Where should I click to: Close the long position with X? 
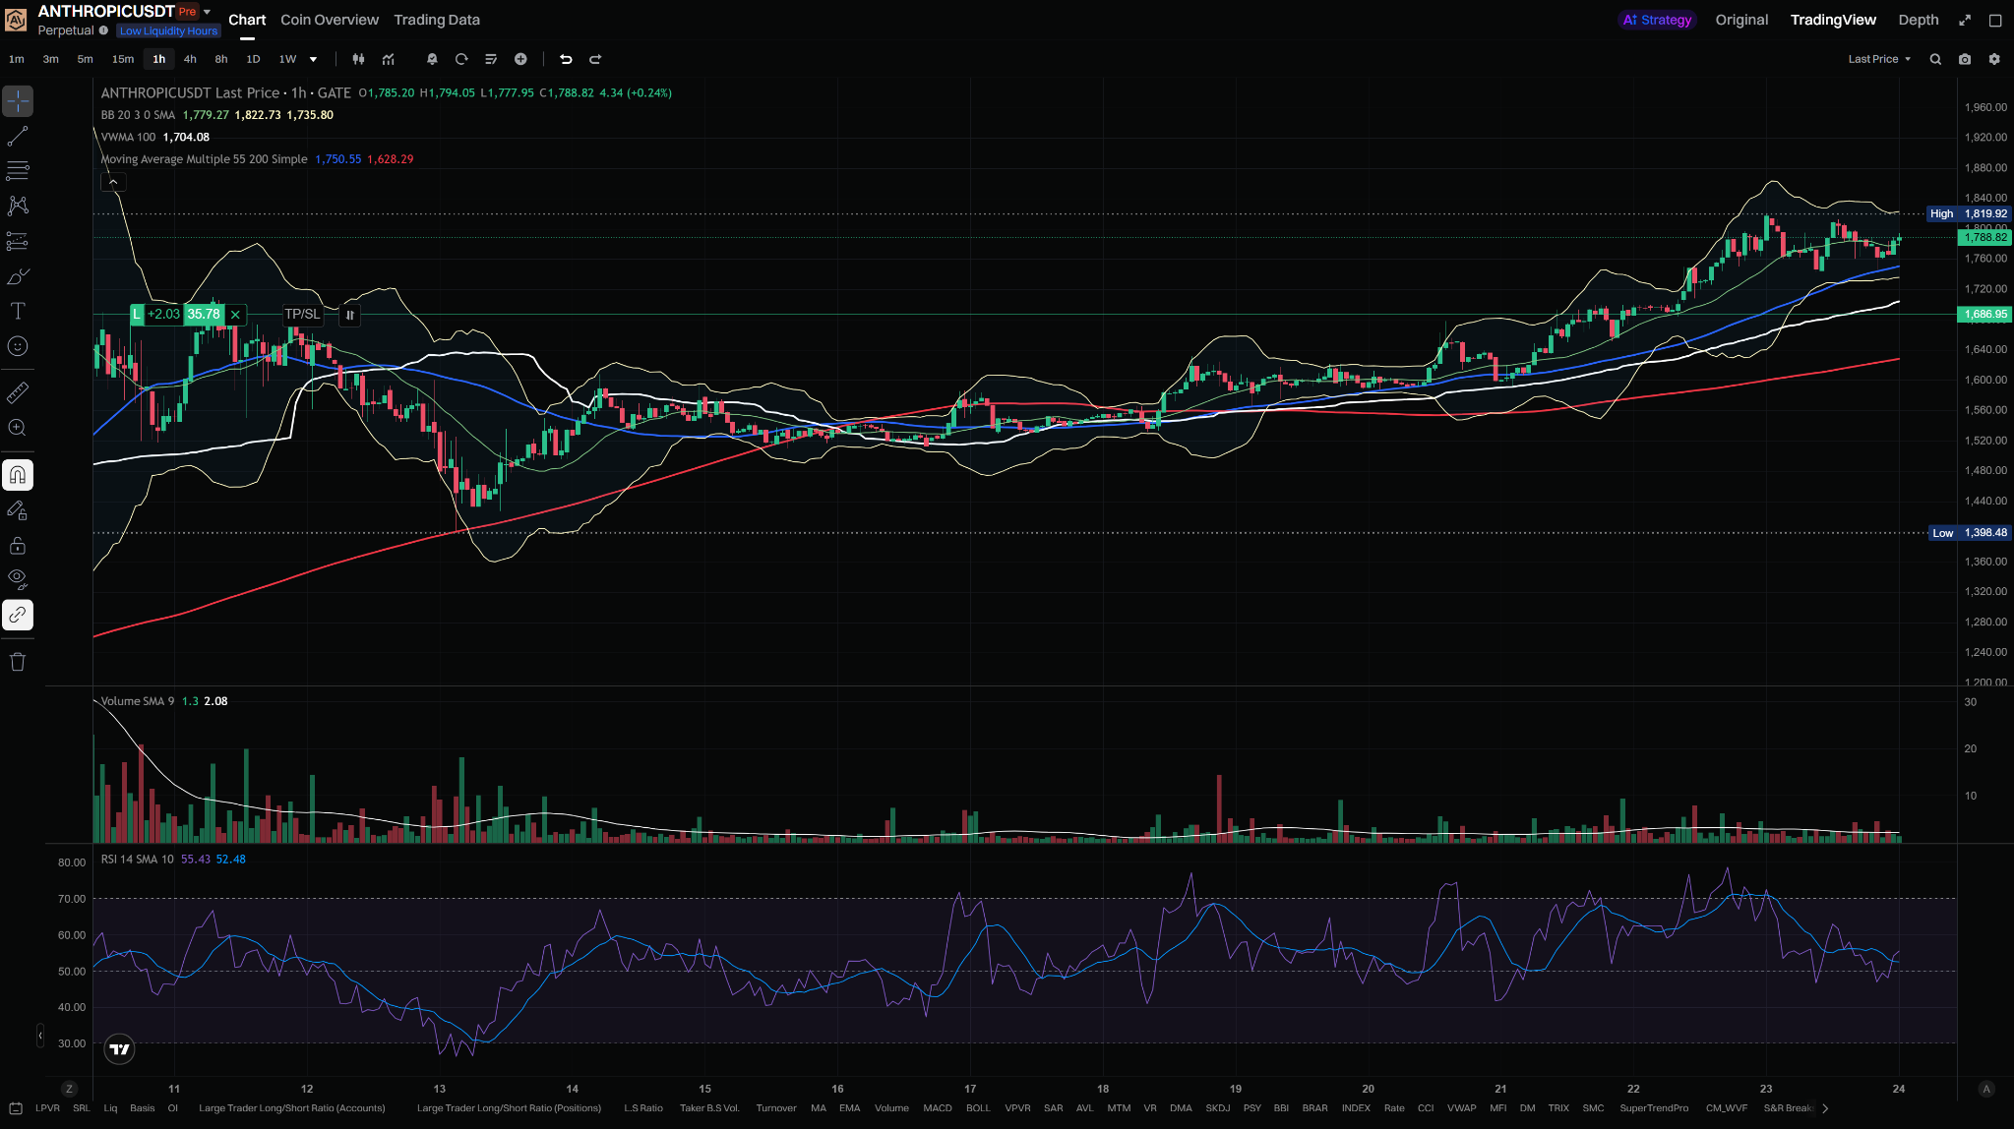pos(235,315)
